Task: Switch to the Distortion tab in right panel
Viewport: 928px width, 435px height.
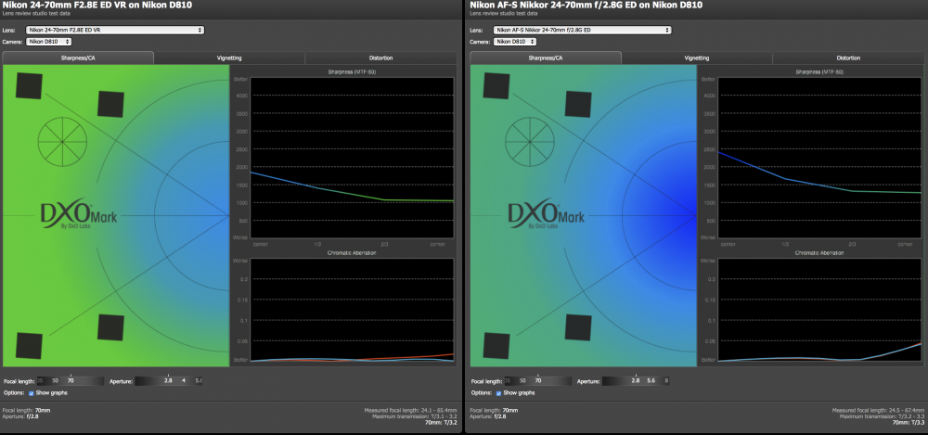Action: (x=848, y=58)
